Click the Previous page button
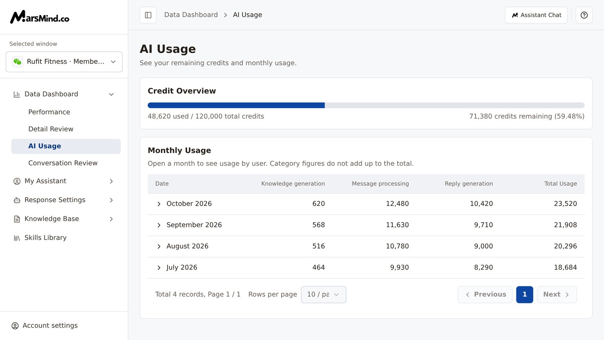The width and height of the screenshot is (604, 340). pyautogui.click(x=485, y=295)
